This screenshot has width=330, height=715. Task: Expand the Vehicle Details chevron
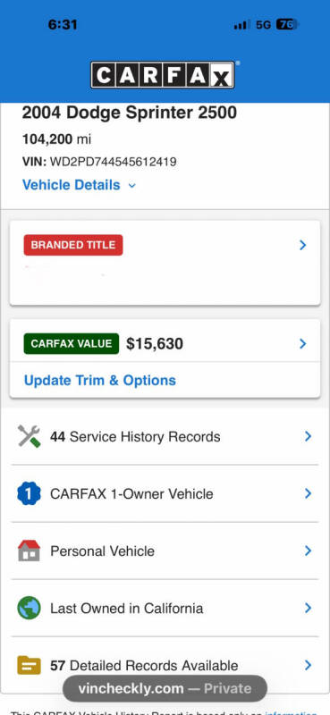tap(131, 186)
